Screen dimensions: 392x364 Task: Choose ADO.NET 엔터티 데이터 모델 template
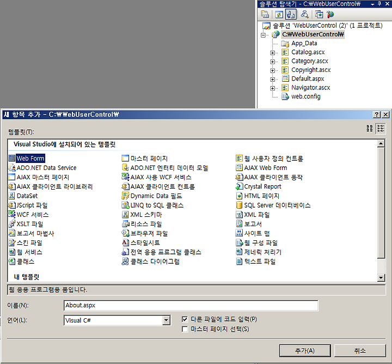[165, 168]
